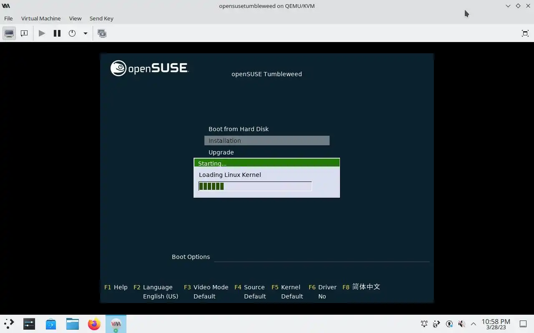Viewport: 534px width, 333px height.
Task: Pause the virtual machine
Action: point(57,33)
